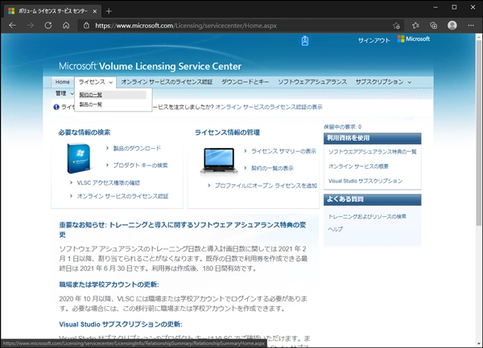Click the 製品のダウンロード link
483x348 pixels.
coord(137,149)
